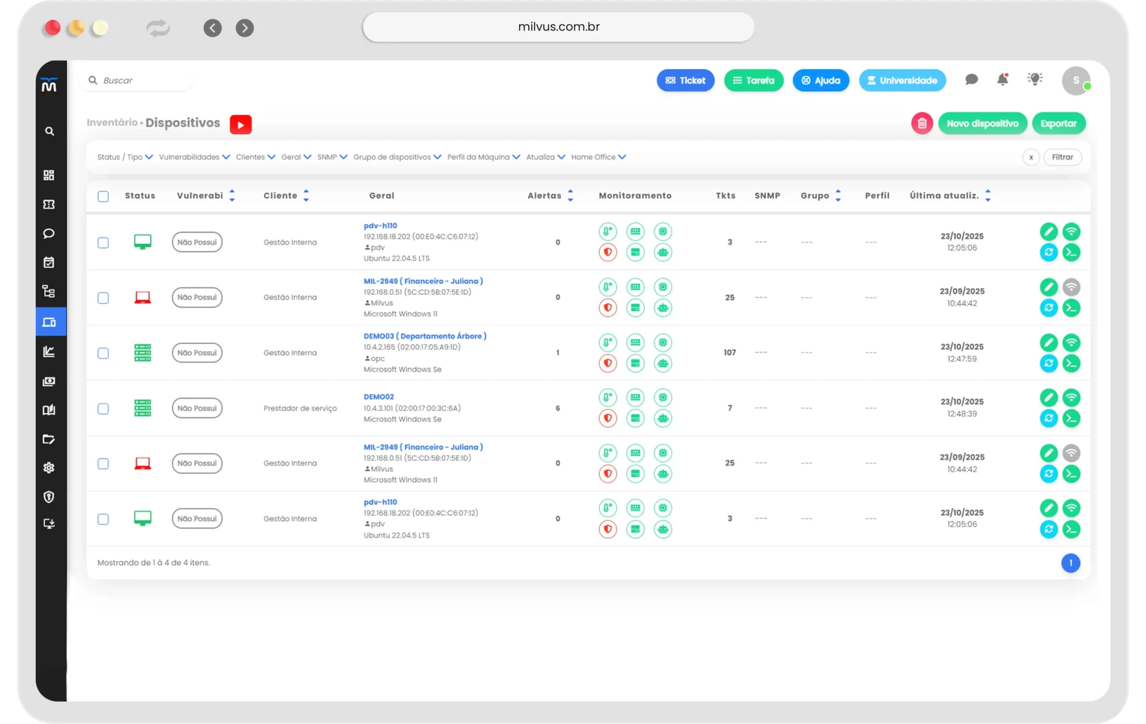Image resolution: width=1146 pixels, height=724 pixels.
Task: Open terminal icon for DEMO03 device
Action: pos(1071,363)
